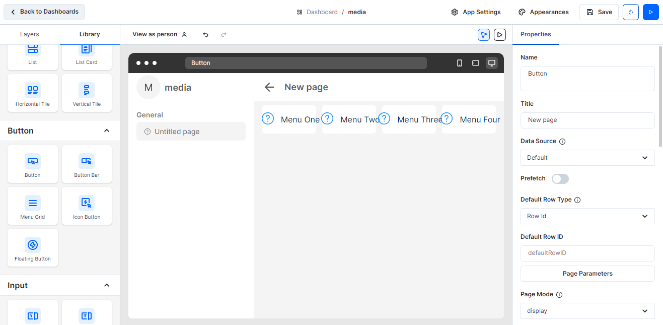Select the Button Bar component
663x325 pixels.
pyautogui.click(x=87, y=164)
